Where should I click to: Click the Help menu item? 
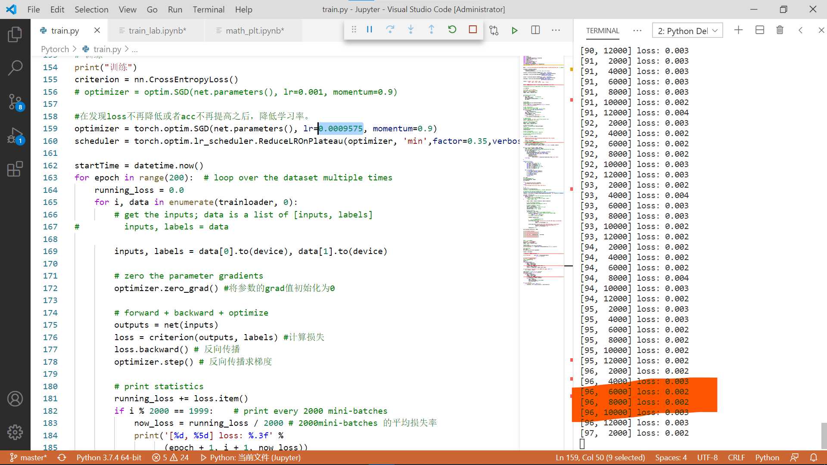(243, 9)
